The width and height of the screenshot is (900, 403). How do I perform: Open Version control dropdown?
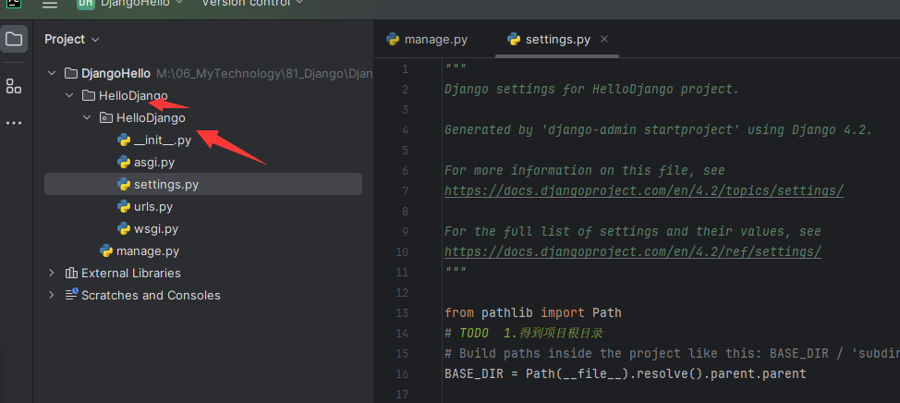(252, 4)
